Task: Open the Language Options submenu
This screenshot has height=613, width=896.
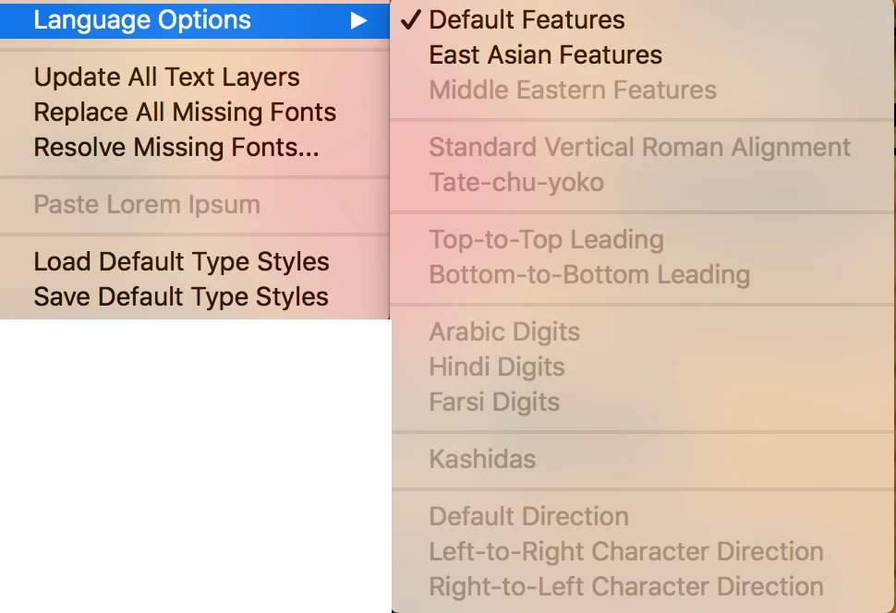Action: [x=194, y=20]
